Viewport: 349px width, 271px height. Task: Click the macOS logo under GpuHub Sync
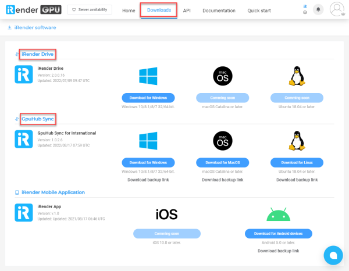tap(223, 141)
